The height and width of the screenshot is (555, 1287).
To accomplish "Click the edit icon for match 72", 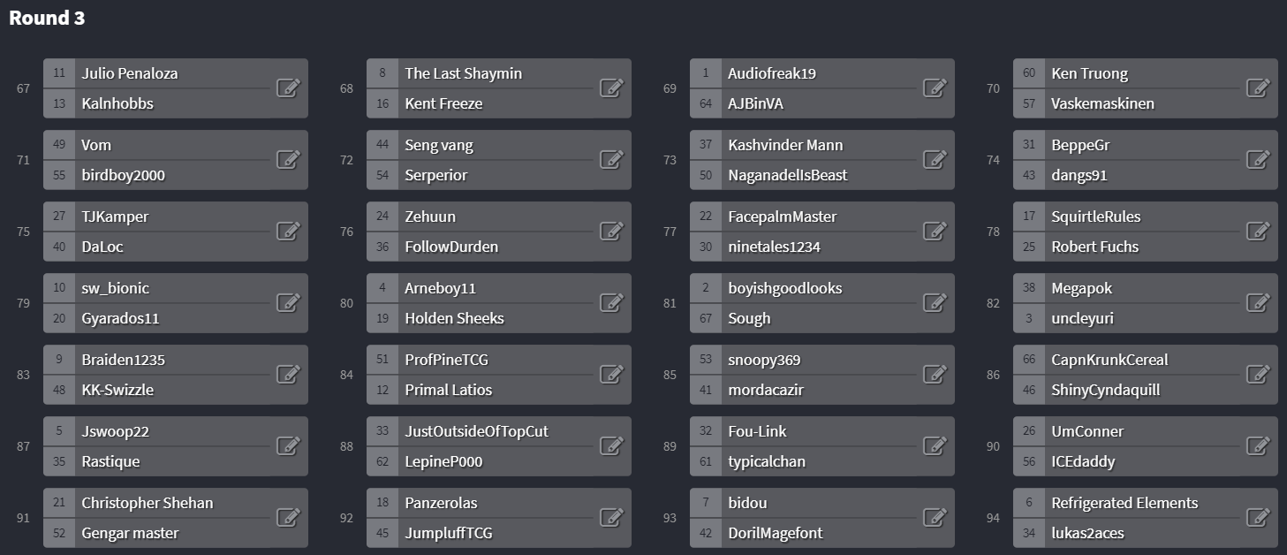I will tap(611, 159).
